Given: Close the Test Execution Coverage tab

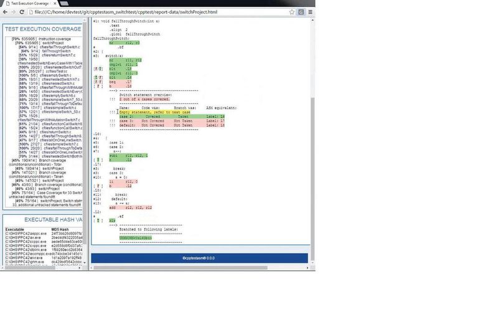Looking at the screenshot, I should [55, 4].
